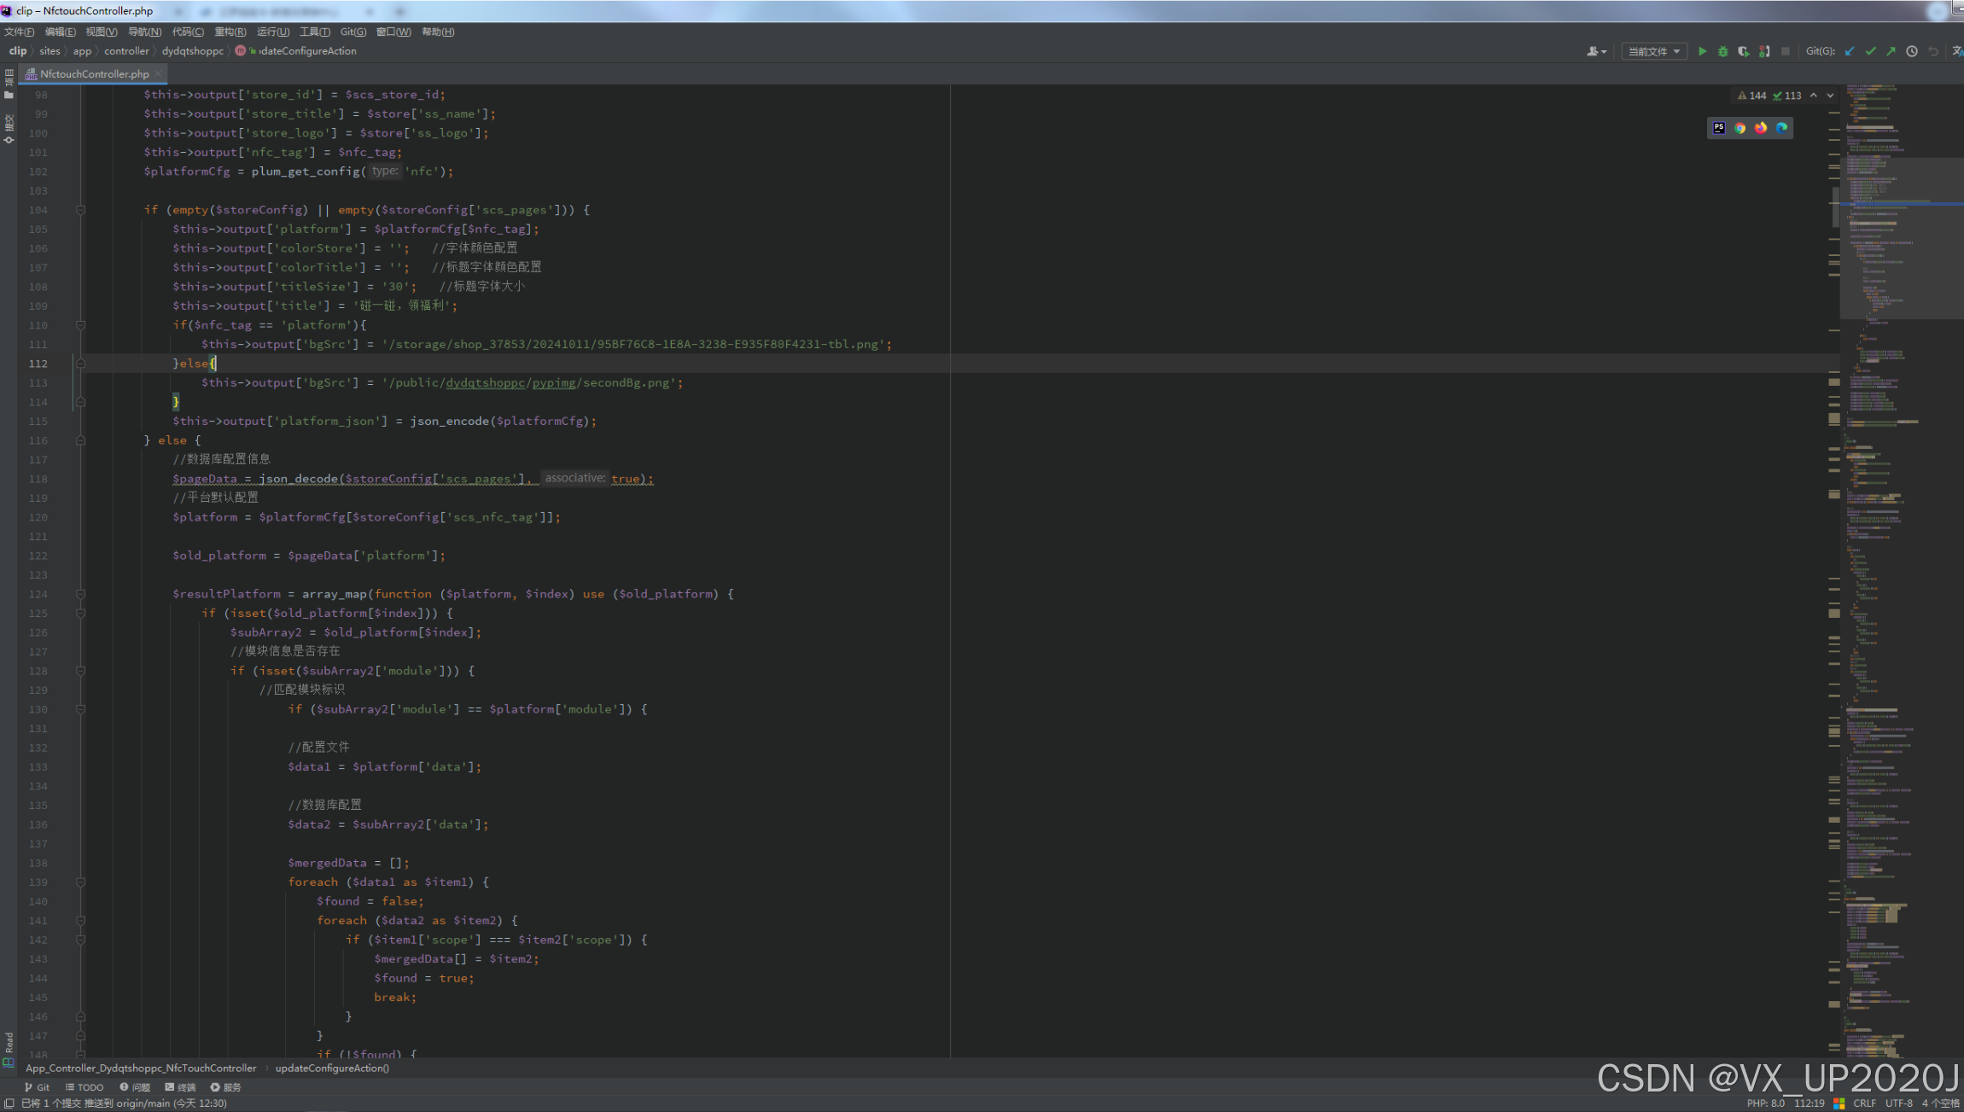Click Git push green arrow icon
Viewport: 1964px width, 1112px height.
1891,51
